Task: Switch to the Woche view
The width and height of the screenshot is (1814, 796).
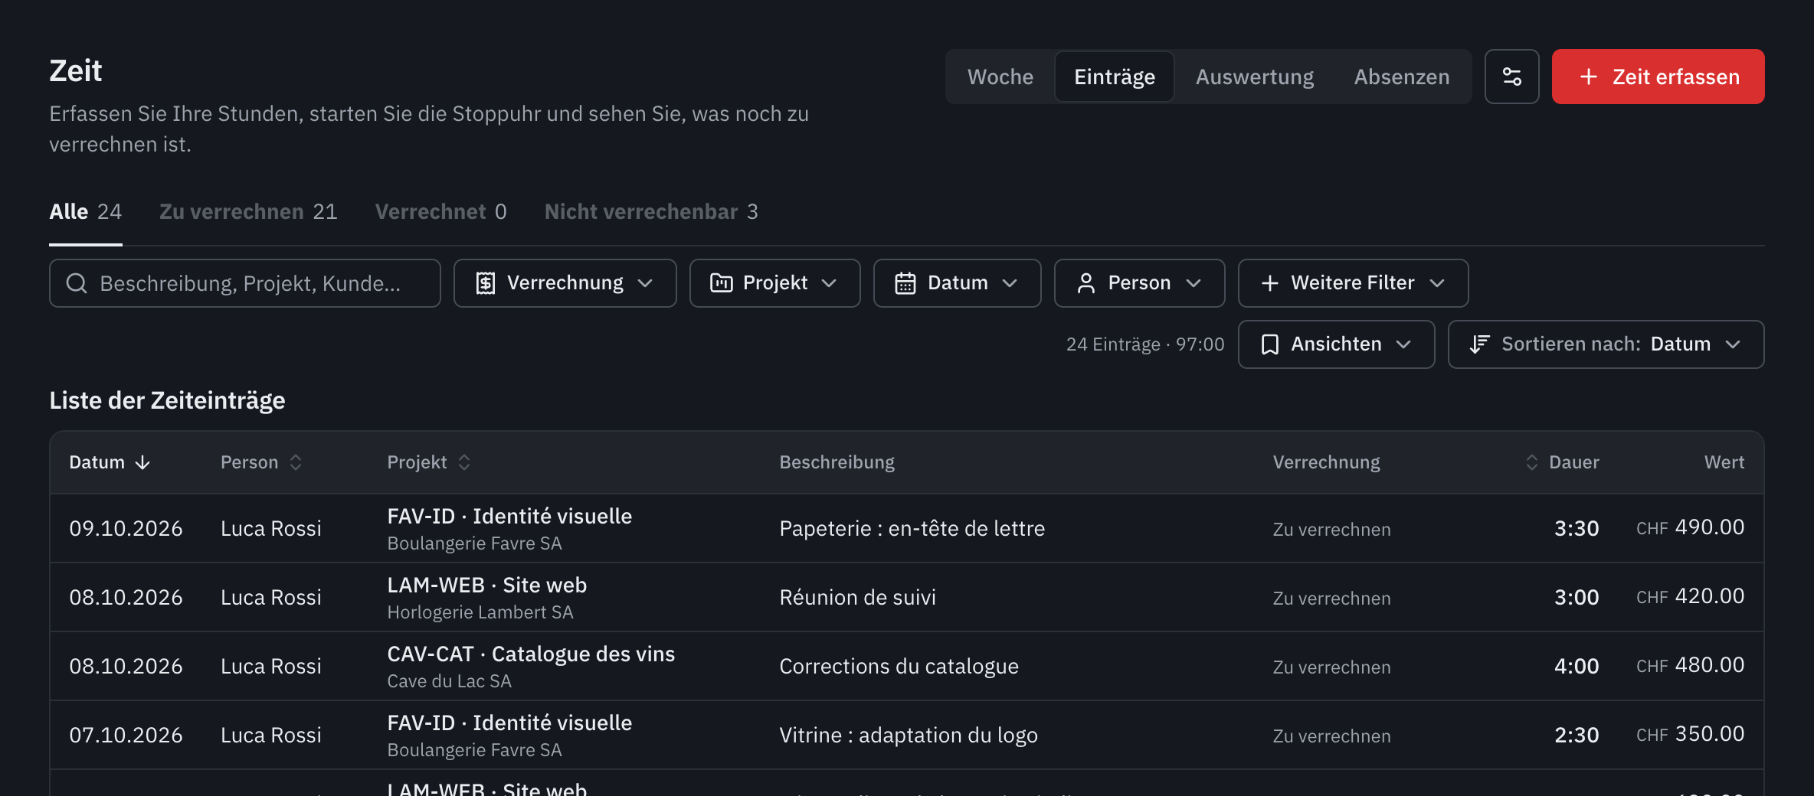Action: 1000,77
